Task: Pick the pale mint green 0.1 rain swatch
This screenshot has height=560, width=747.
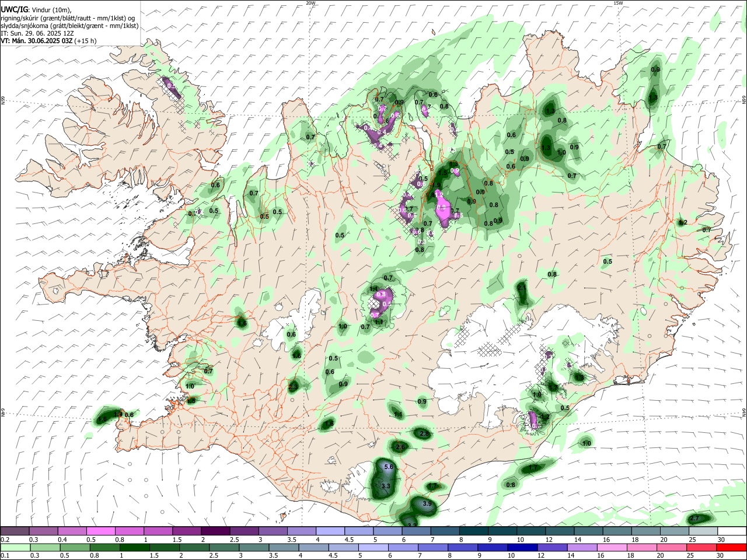Action: click(15, 547)
